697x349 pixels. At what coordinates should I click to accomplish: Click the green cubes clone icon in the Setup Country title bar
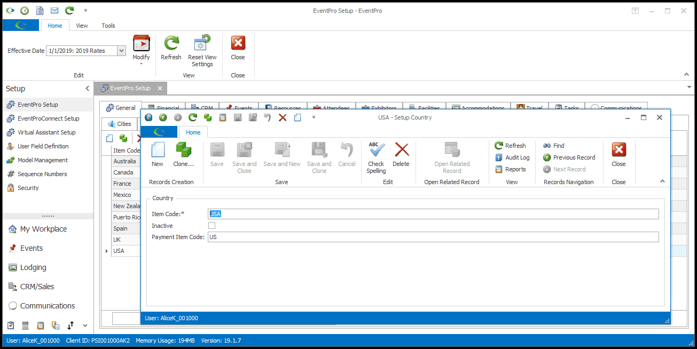[208, 117]
